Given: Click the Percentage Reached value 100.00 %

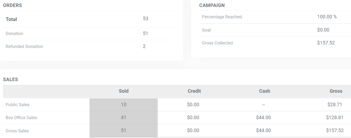Looking at the screenshot, I should [327, 17].
